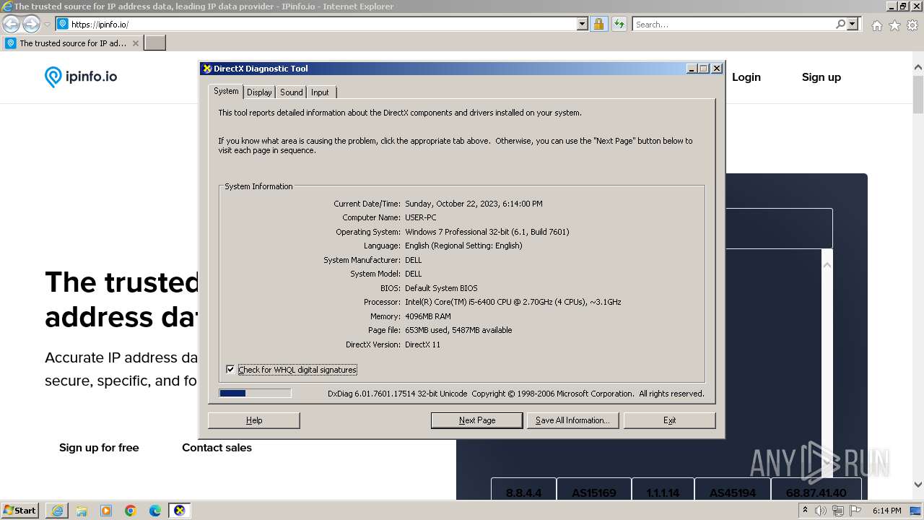Click the Action Center flag tray icon
The height and width of the screenshot is (520, 924).
coord(855,511)
